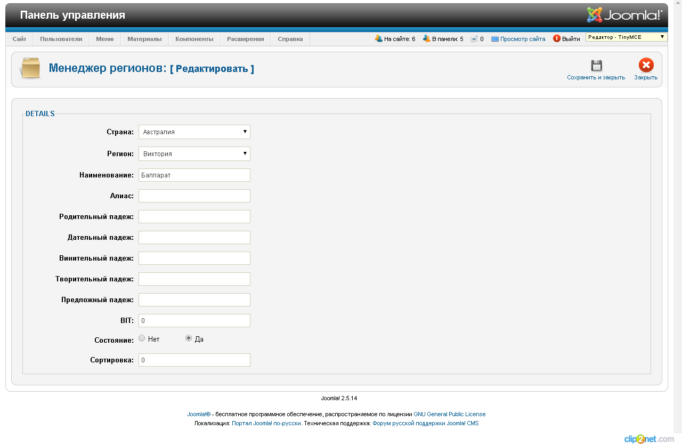Click the Joomla!® footer link
Image resolution: width=682 pixels, height=445 pixels.
(199, 414)
